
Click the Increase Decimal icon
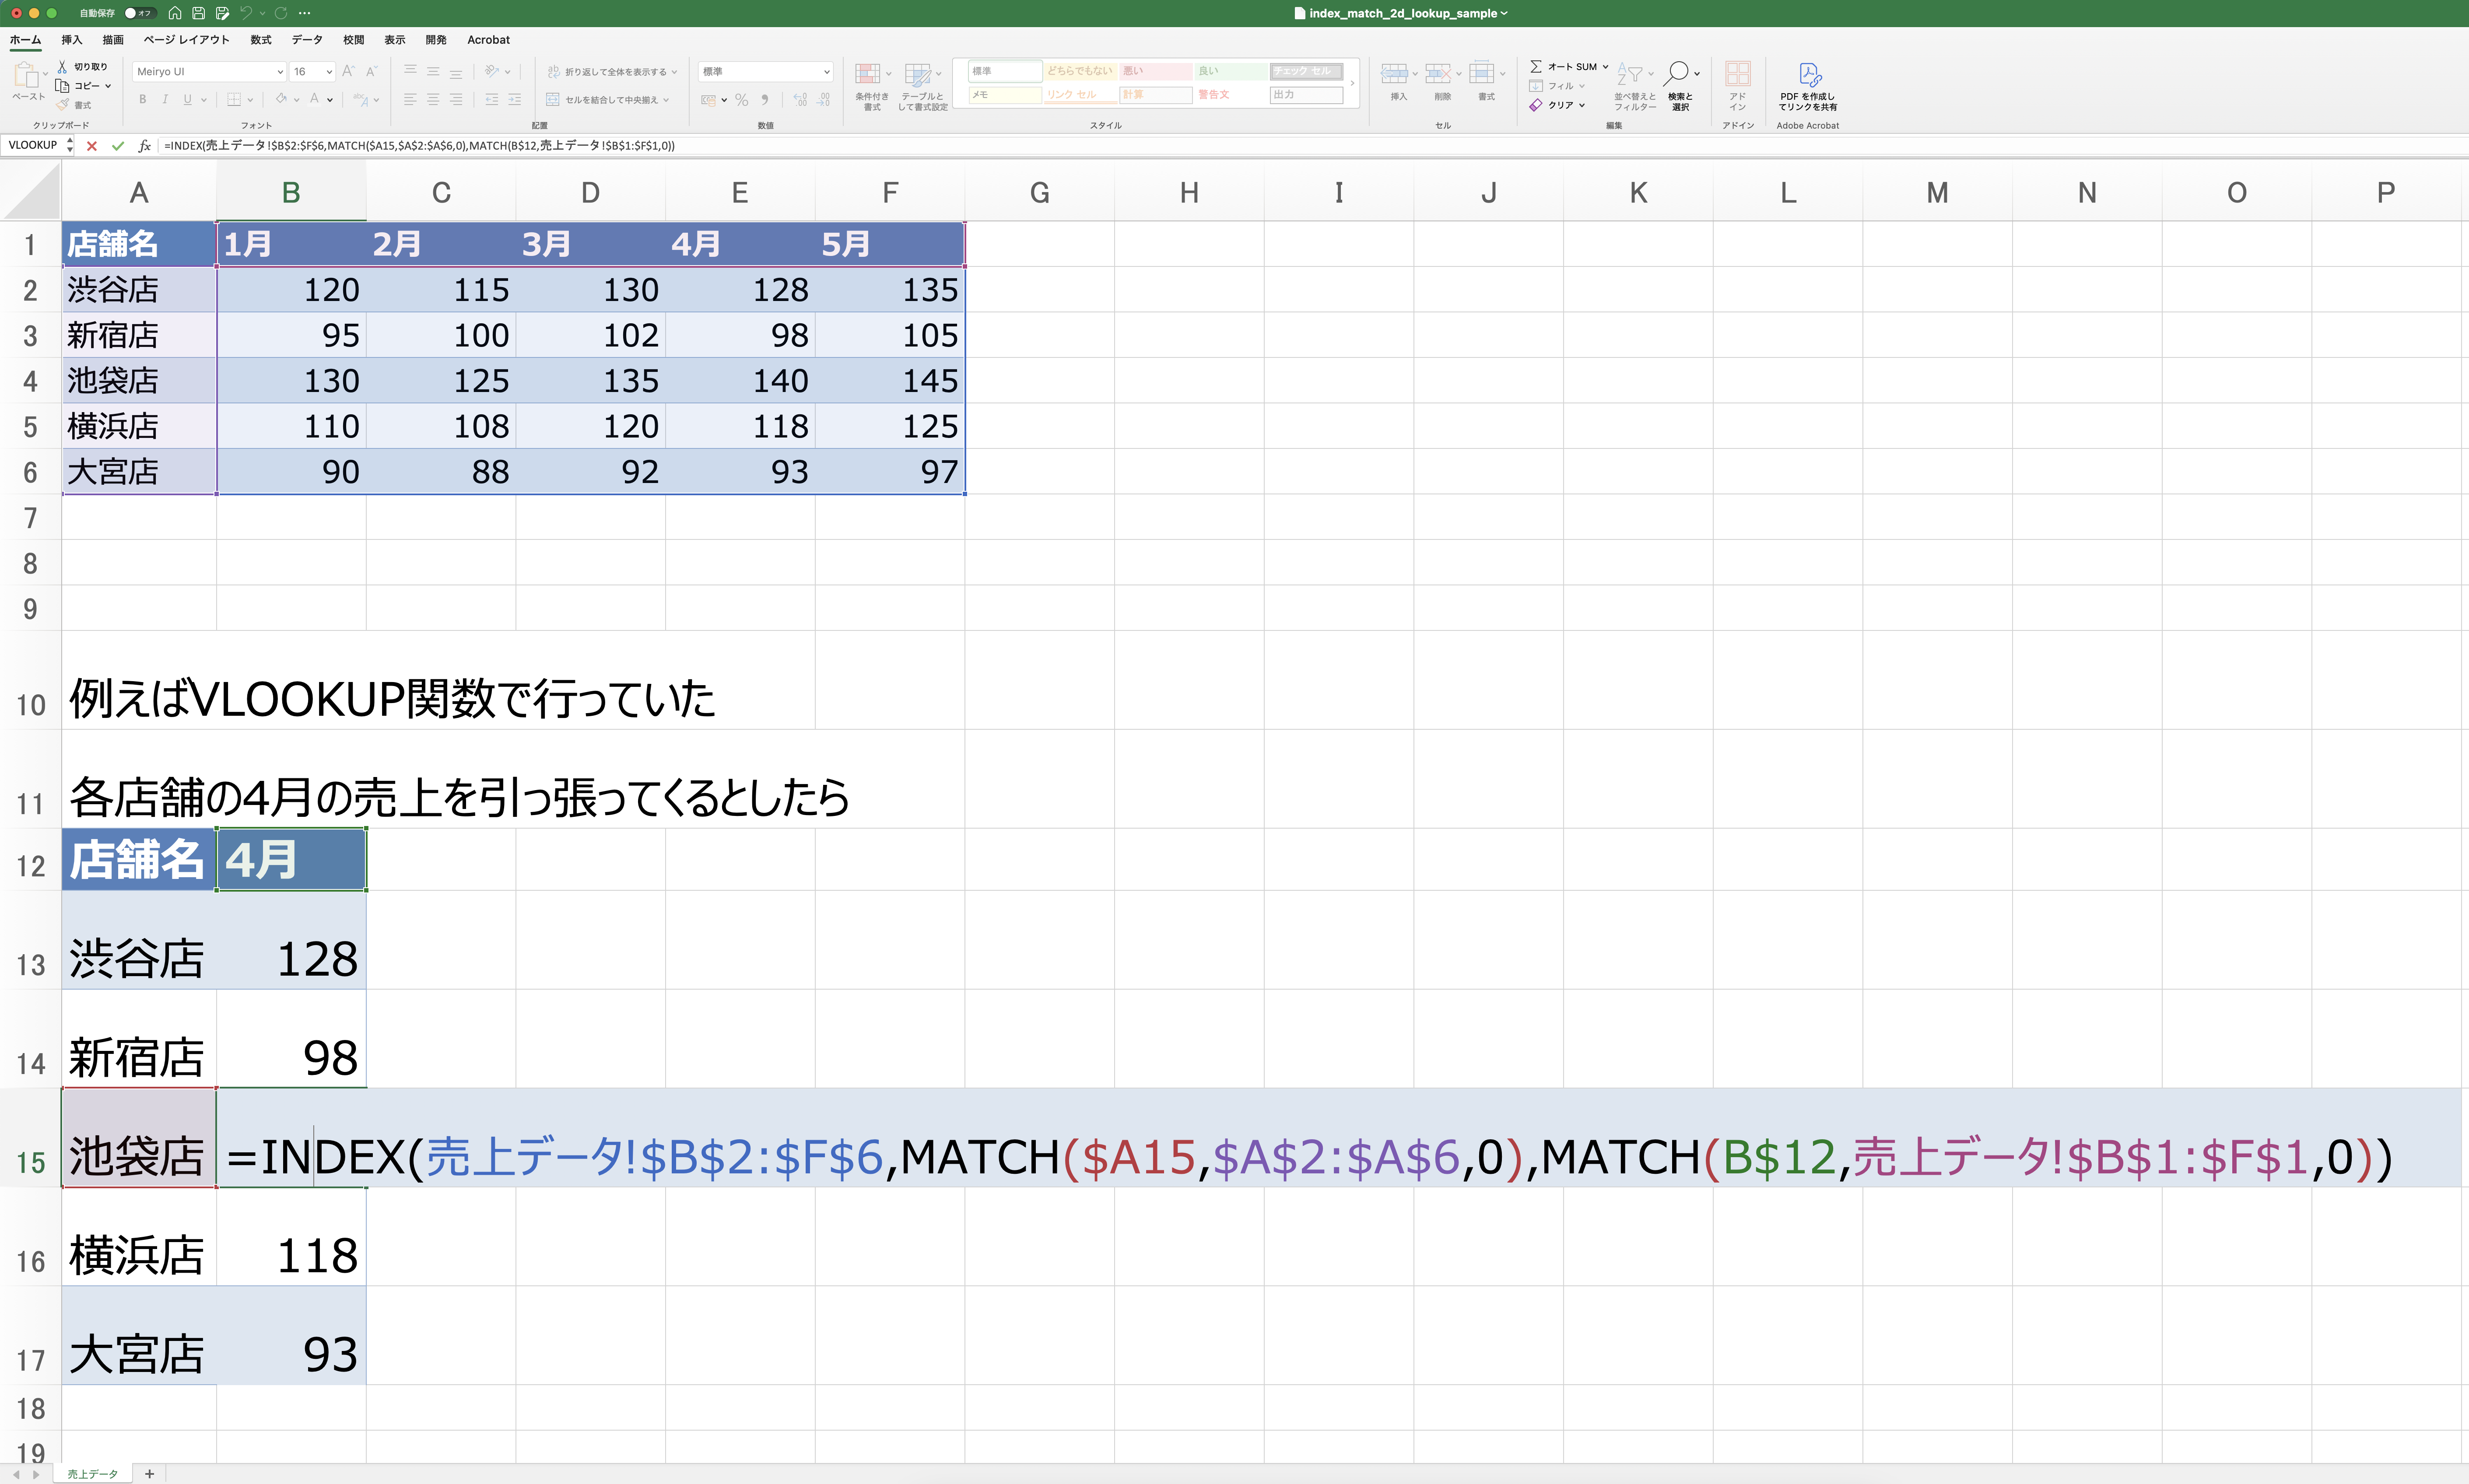click(x=800, y=100)
